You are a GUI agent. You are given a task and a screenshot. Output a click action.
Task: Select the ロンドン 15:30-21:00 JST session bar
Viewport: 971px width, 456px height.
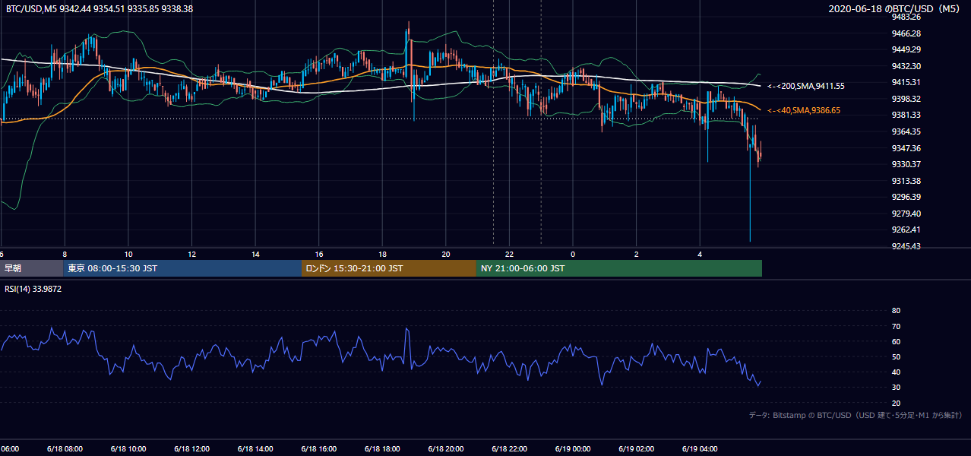(x=389, y=268)
